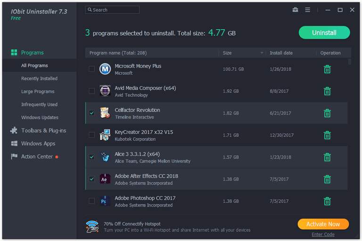
Task: Click the Photoshop Ps icon
Action: 105,201
